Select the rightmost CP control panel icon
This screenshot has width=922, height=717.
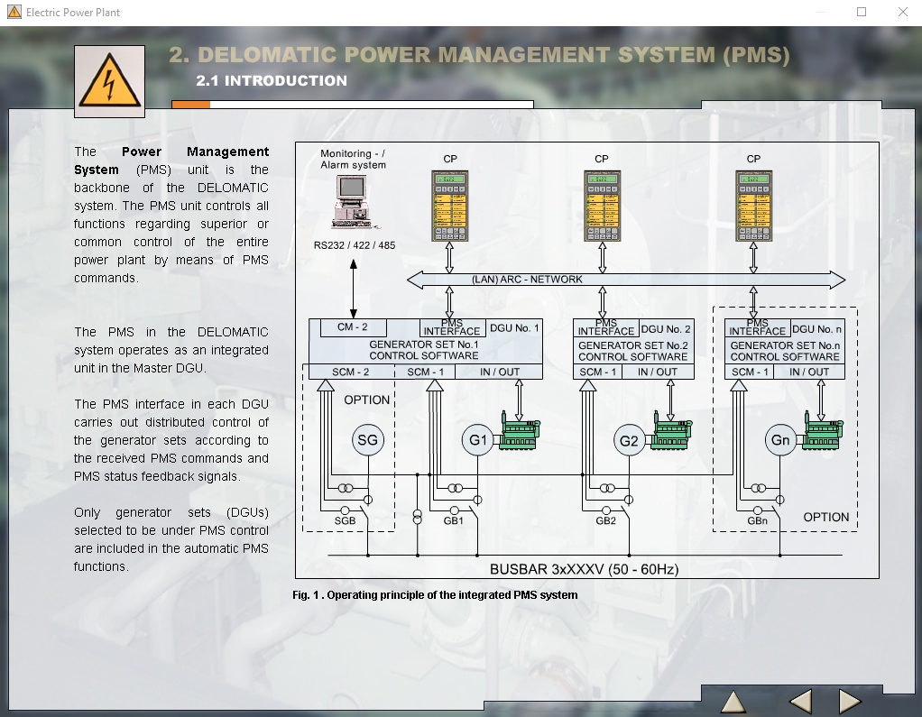(x=754, y=206)
